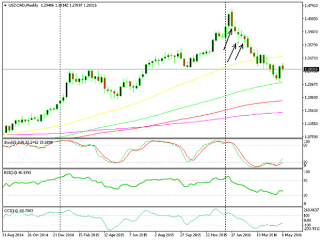The height and width of the screenshot is (240, 330).
Task: Click the 1.35790 price axis label
Action: tap(311, 45)
